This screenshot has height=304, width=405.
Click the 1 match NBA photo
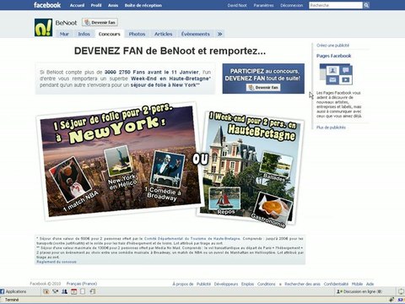point(70,180)
